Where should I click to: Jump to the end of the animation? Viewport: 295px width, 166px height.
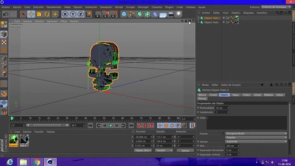click(131, 125)
